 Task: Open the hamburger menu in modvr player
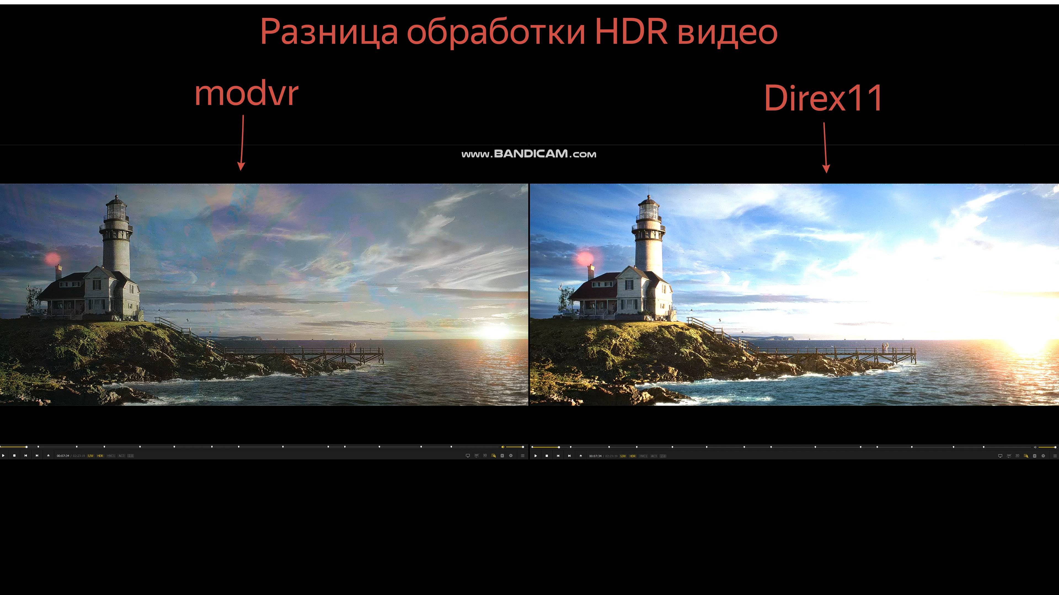(523, 456)
